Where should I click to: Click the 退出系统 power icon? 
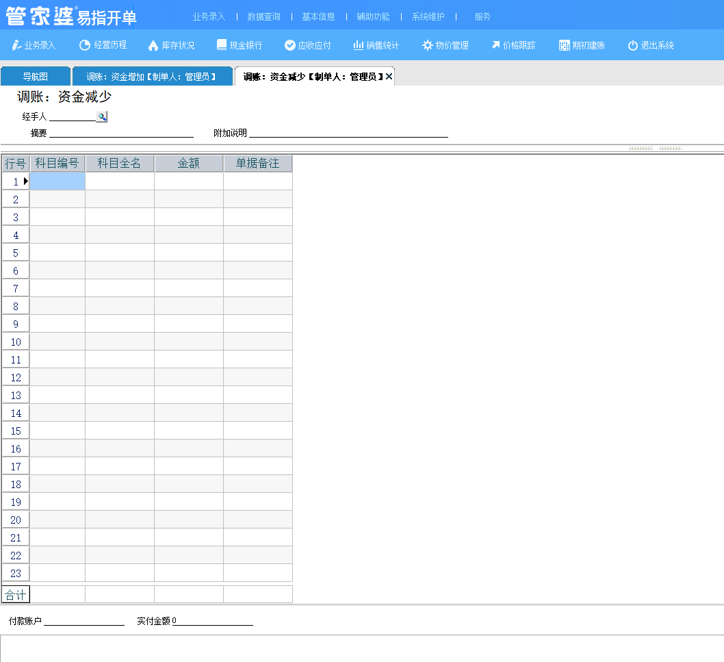(632, 45)
